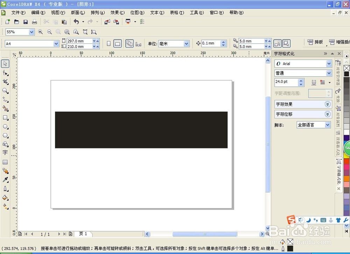This screenshot has height=254, width=350.
Task: Expand the 字符效果 section in the docker
Action: point(328,104)
